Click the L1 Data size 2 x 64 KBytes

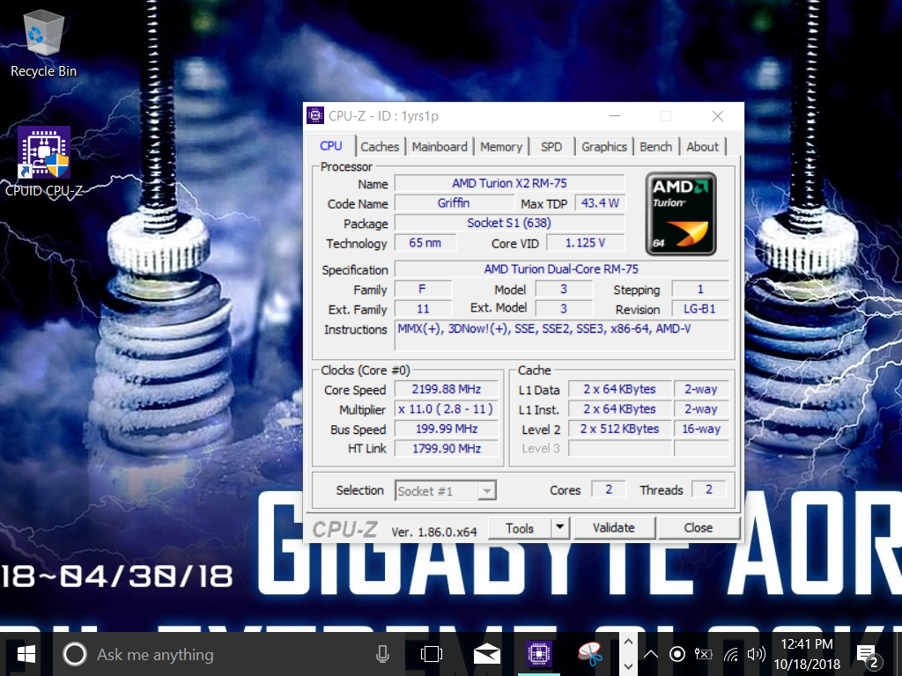619,389
